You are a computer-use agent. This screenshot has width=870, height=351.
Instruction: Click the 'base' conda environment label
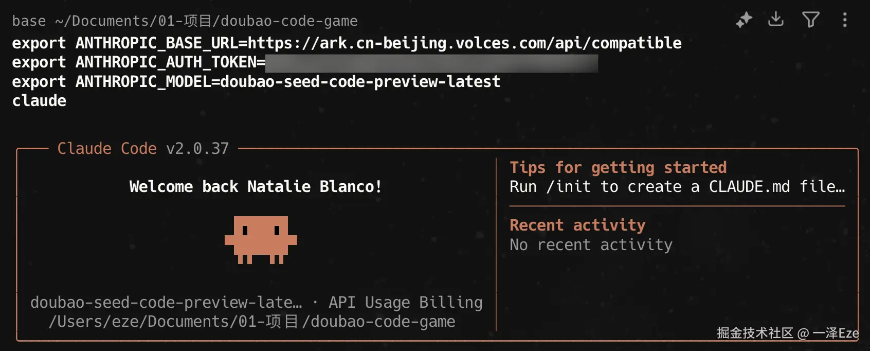(29, 21)
